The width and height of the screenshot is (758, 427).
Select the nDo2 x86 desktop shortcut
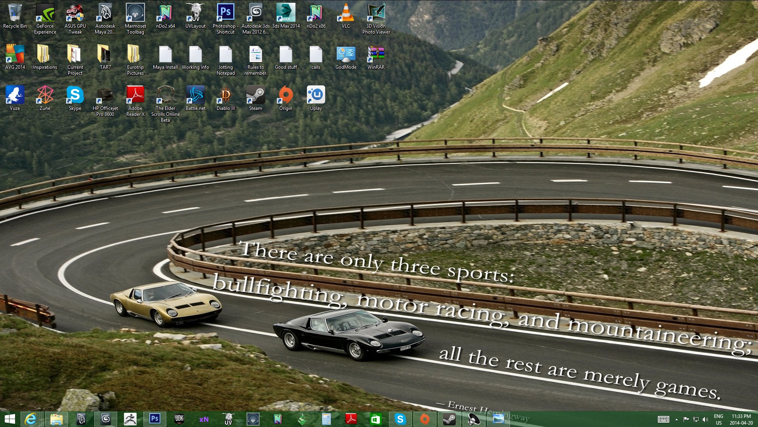pos(316,17)
